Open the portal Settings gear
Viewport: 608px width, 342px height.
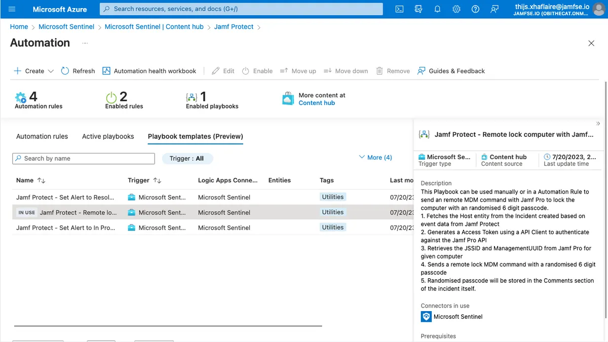(x=456, y=9)
